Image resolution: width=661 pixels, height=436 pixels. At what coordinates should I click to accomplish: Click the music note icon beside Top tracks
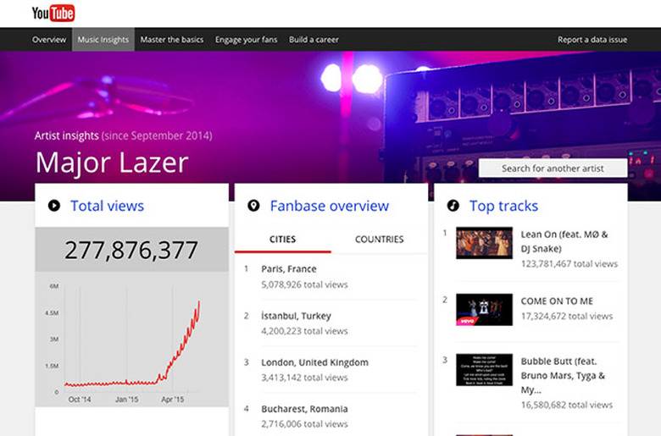[453, 206]
